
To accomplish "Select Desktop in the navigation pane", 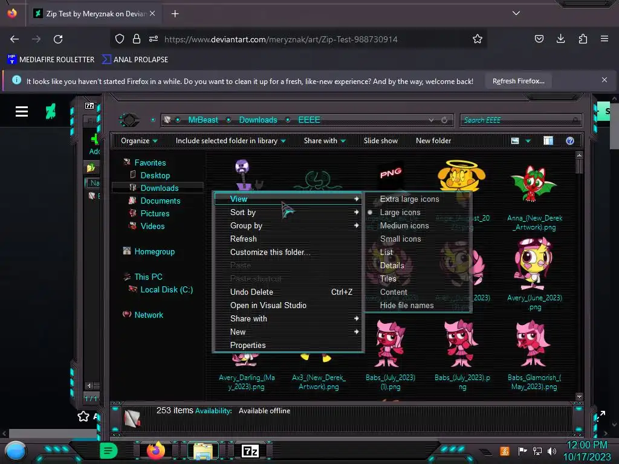I will tap(155, 175).
